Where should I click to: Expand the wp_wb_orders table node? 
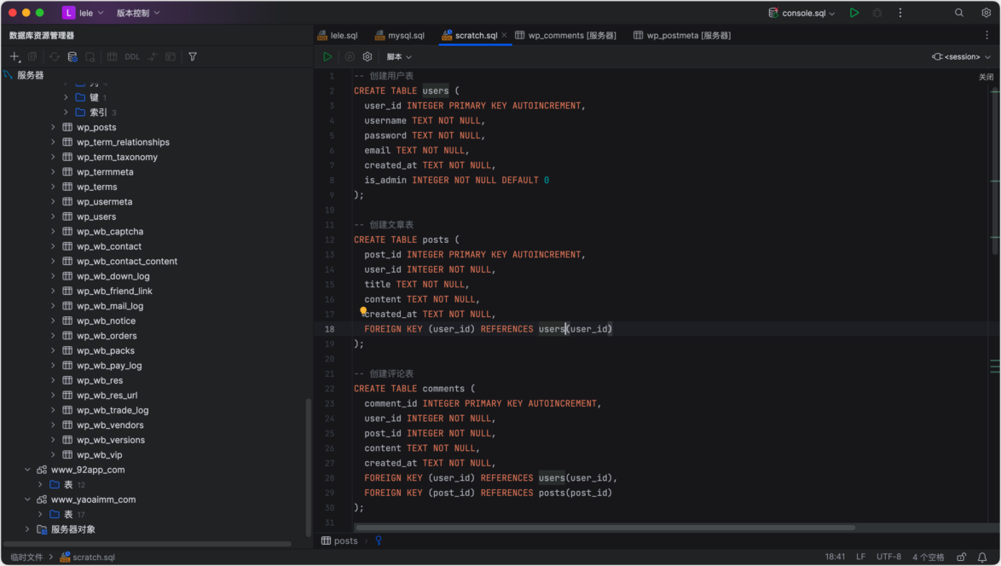pos(53,336)
